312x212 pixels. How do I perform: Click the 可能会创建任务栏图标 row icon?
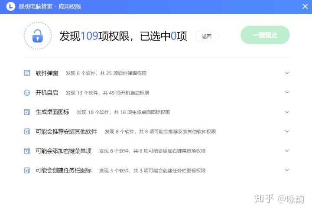pos(27,170)
